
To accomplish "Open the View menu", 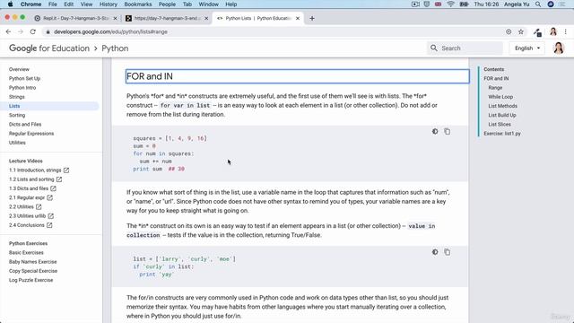I will pyautogui.click(x=86, y=4).
